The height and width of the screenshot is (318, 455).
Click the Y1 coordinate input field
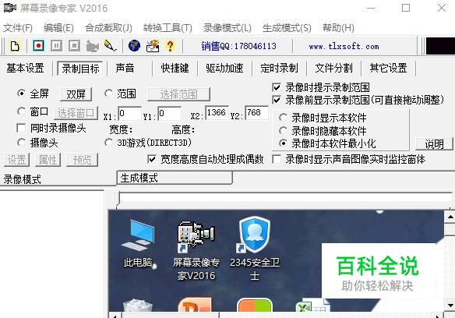pos(170,113)
